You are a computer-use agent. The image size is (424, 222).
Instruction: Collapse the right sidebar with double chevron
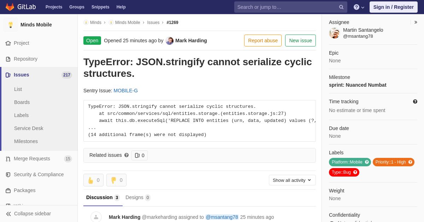(416, 22)
